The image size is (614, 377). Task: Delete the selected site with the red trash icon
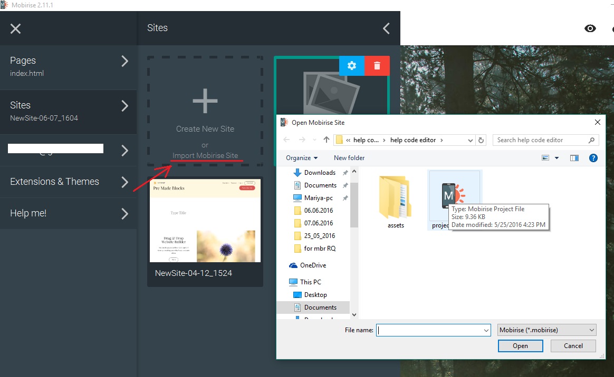(x=377, y=65)
